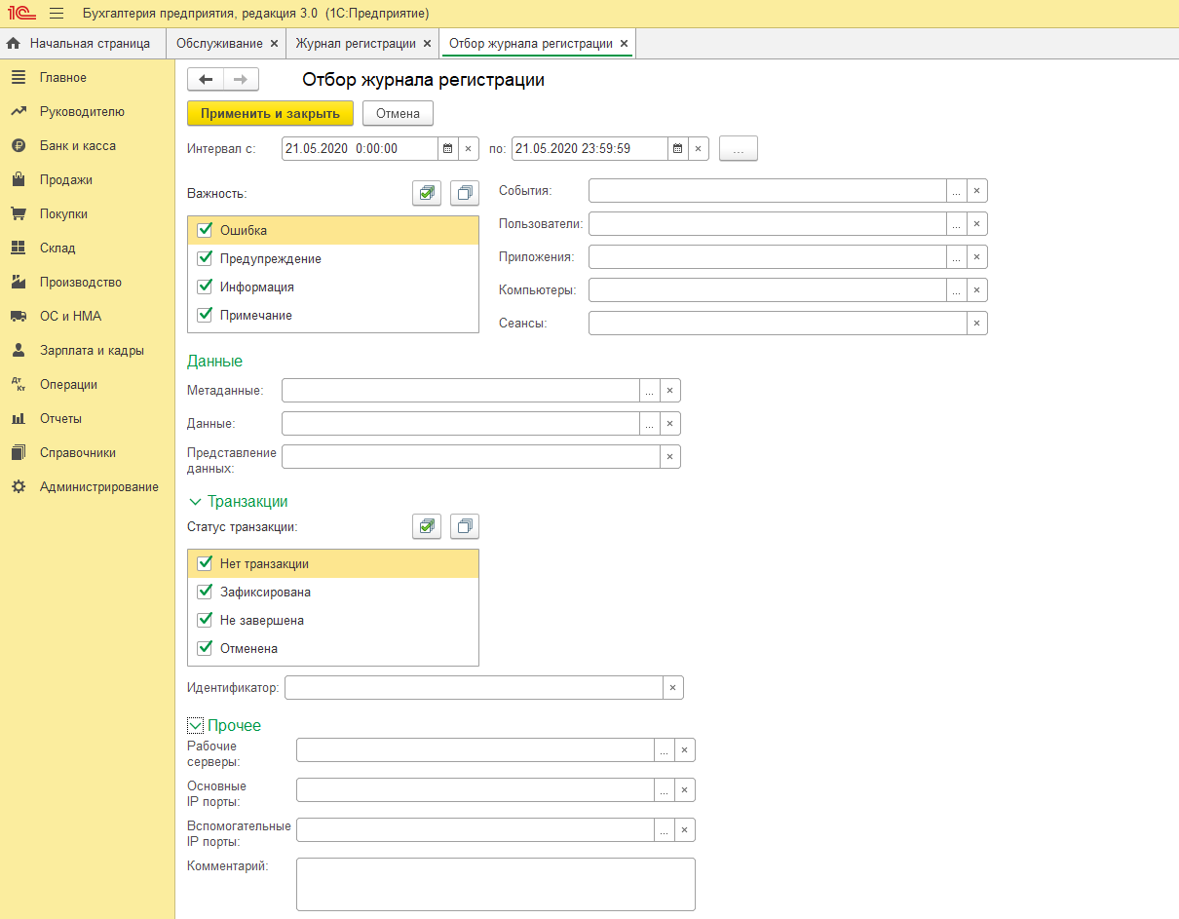This screenshot has height=919, width=1179.
Task: Toggle the Информация checkbox
Action: click(x=205, y=287)
